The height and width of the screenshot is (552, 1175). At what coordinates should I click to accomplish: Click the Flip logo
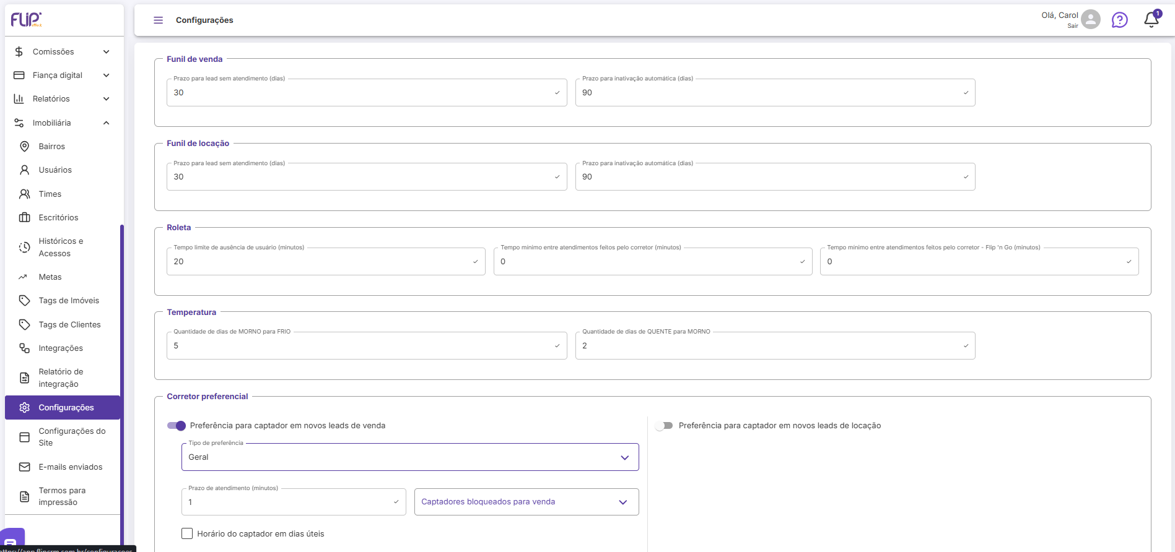tap(26, 19)
